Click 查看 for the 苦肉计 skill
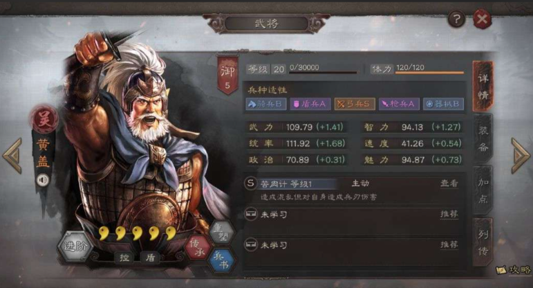Screen dimensions: 533x288 pyautogui.click(x=449, y=183)
